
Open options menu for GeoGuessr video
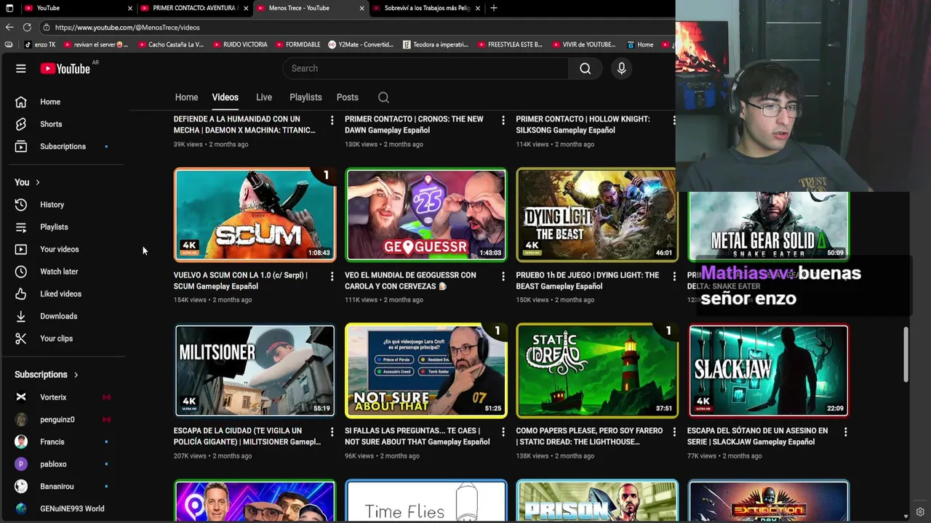click(x=503, y=276)
